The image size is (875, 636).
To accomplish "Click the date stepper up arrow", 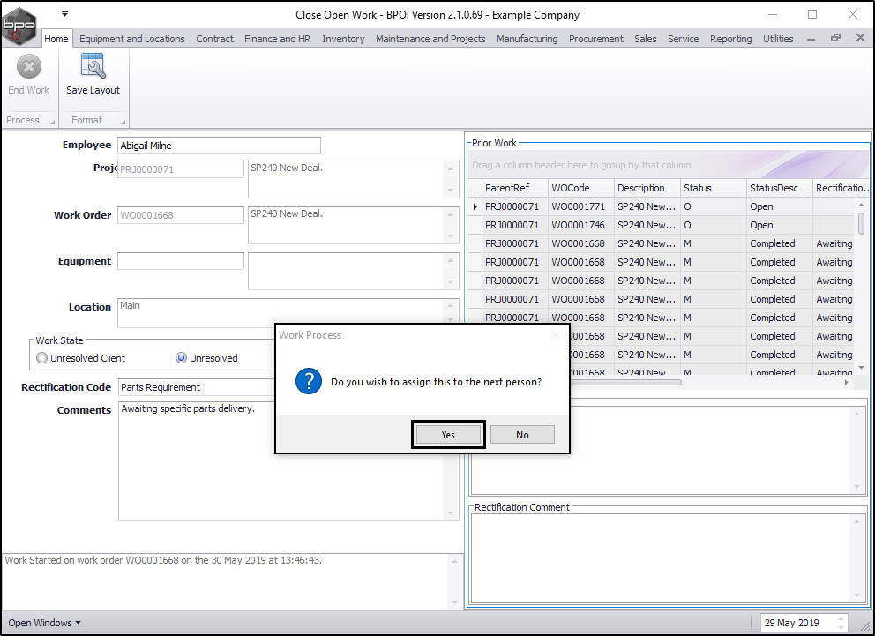I will [x=841, y=618].
